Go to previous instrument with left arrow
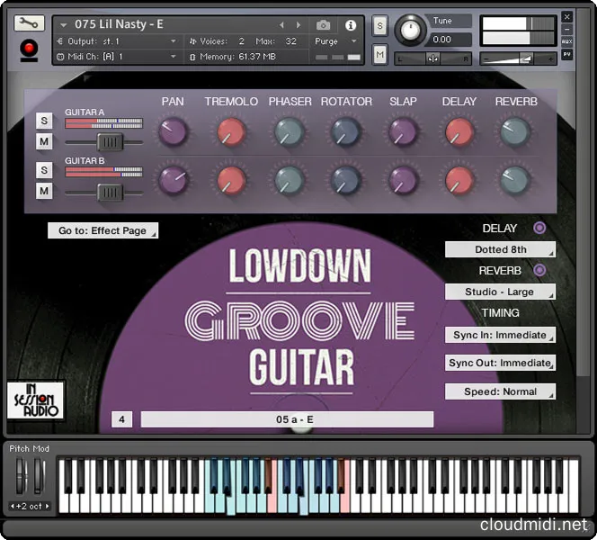 (x=282, y=25)
